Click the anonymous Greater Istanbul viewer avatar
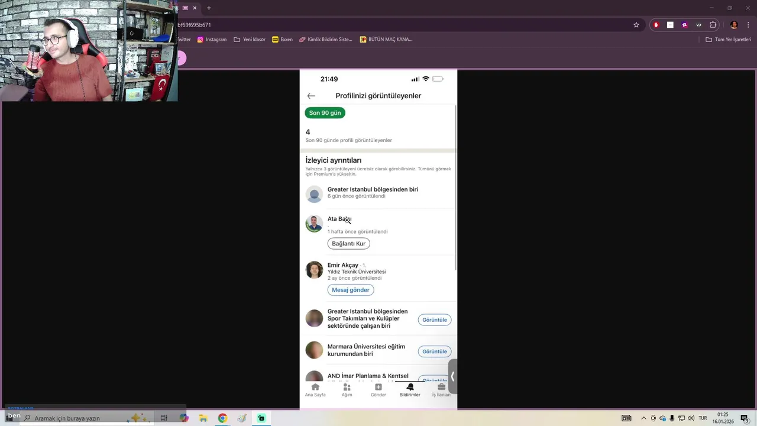Viewport: 757px width, 426px height. click(x=314, y=194)
